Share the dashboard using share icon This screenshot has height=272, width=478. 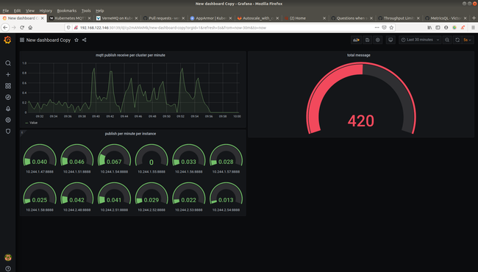[84, 40]
